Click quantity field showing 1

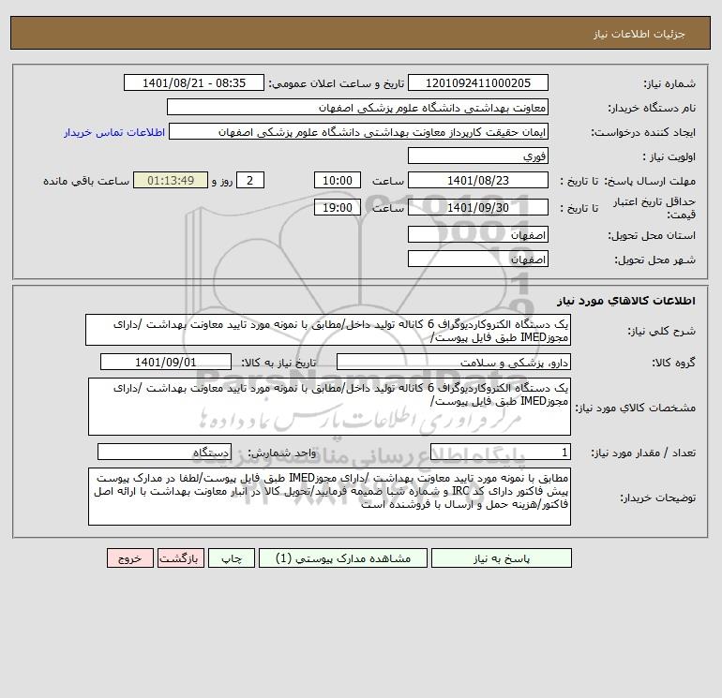[501, 452]
